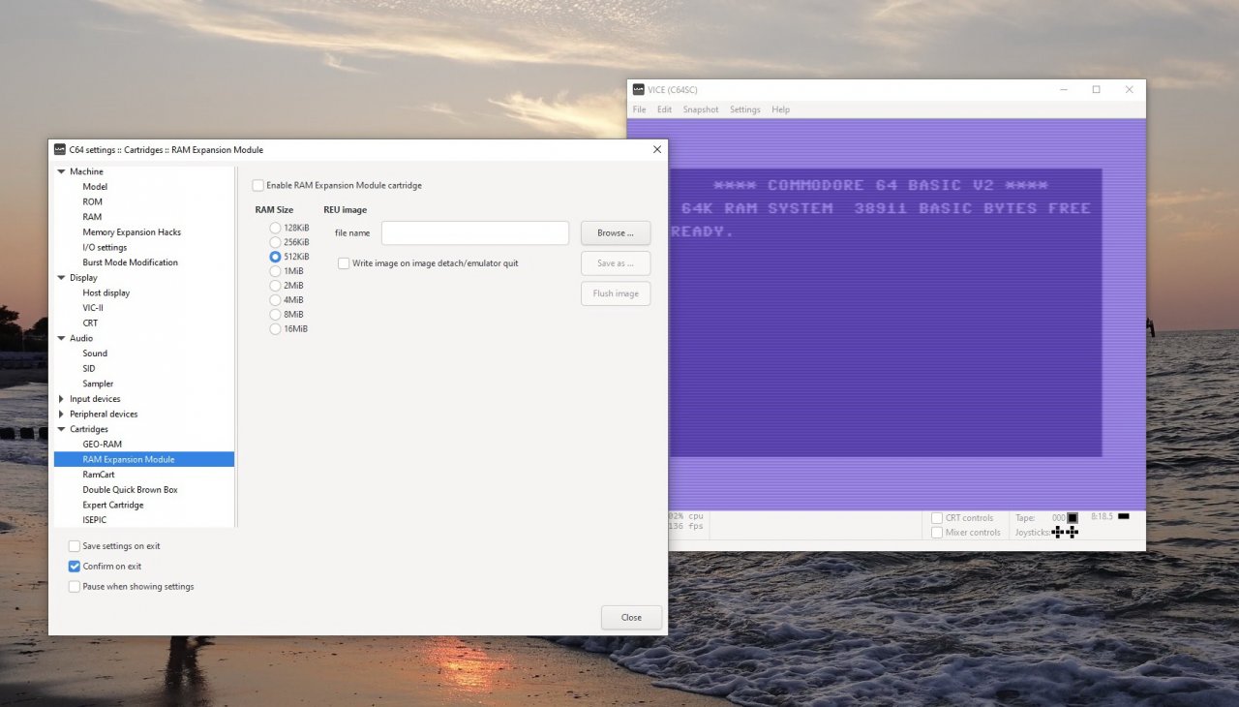The image size is (1239, 707).
Task: Open the File menu in VICE
Action: coord(640,109)
